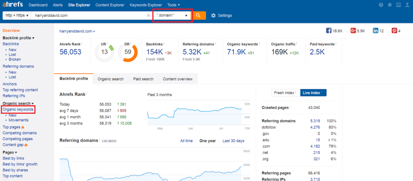Collapse the Organic search sidebar section
This screenshot has height=181, width=413.
click(x=18, y=103)
